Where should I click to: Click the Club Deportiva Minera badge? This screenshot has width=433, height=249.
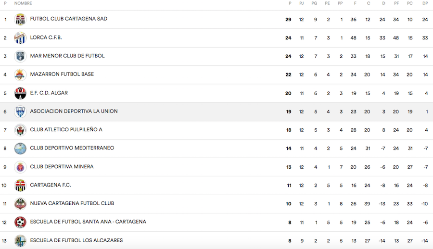[x=20, y=167]
